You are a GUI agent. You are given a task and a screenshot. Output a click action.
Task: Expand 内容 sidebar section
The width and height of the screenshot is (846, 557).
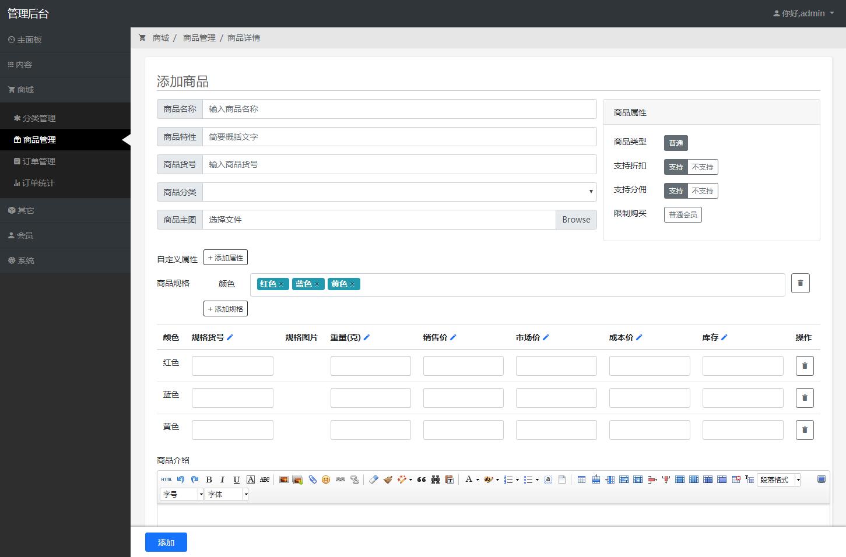coord(65,65)
